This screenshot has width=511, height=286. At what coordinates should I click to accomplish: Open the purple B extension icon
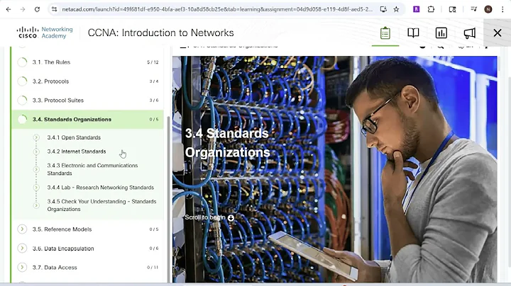tap(416, 9)
